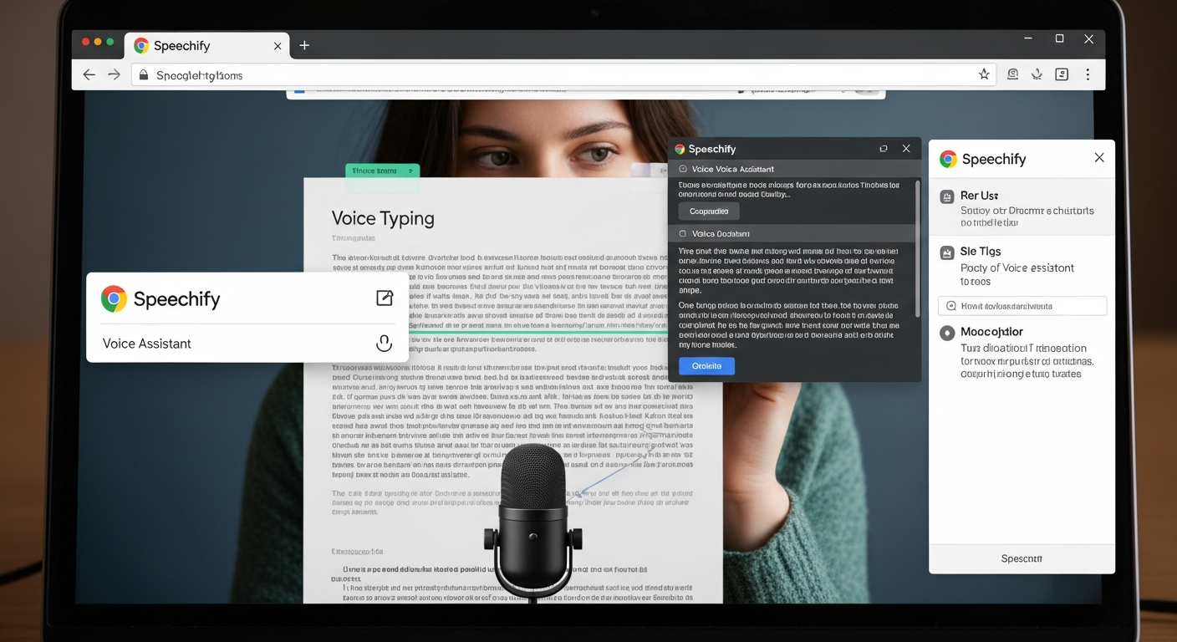Toggle the Voice Voica Assistant checkbox
This screenshot has width=1177, height=642.
coord(683,169)
